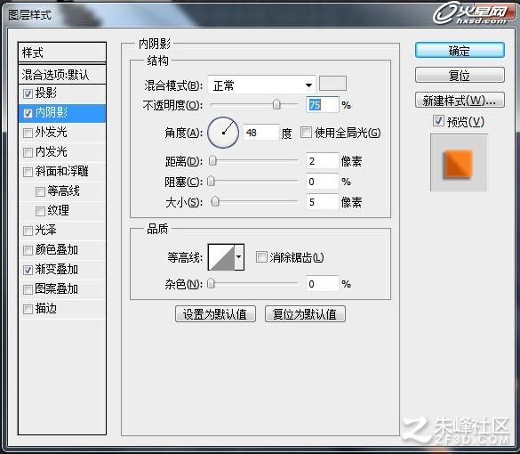Click the 阻塞 value field
Screen dimensions: 520x454
pyautogui.click(x=323, y=182)
